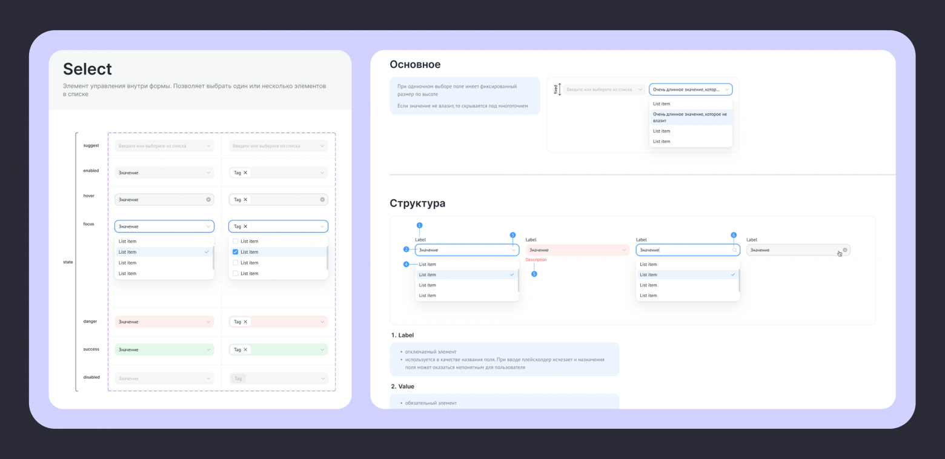Click the search magnifier icon in the Структура field

tap(734, 249)
